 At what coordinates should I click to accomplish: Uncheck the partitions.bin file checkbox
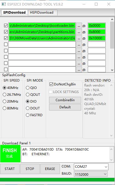tap(6, 32)
